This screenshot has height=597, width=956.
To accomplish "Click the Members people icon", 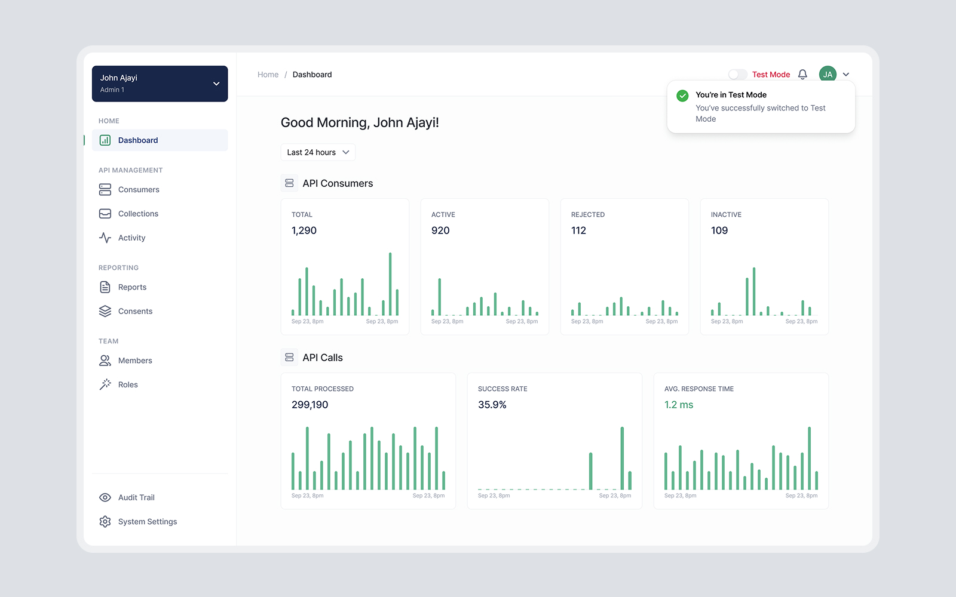I will click(105, 360).
